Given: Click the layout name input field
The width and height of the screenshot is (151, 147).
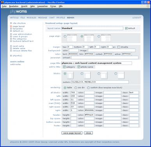Looking at the screenshot, I should [x=92, y=28].
